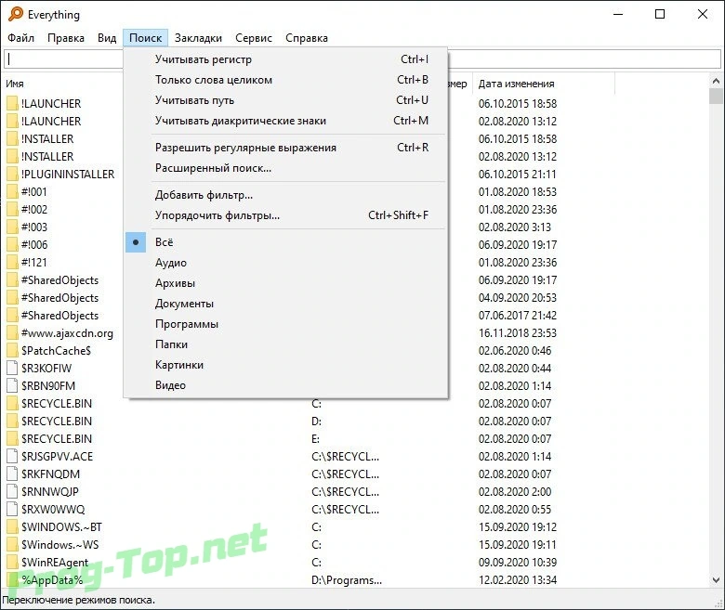Click folder icon of $Windows.~WS
Viewport: 725px width, 610px height.
[x=12, y=544]
